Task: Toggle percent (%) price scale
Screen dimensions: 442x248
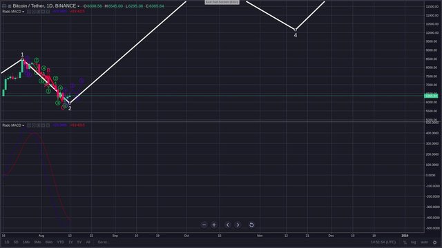Action: 405,242
